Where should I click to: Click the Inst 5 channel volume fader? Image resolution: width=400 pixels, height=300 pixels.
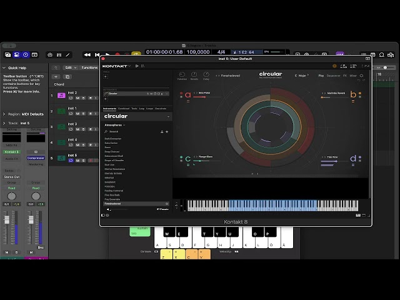tap(7, 219)
